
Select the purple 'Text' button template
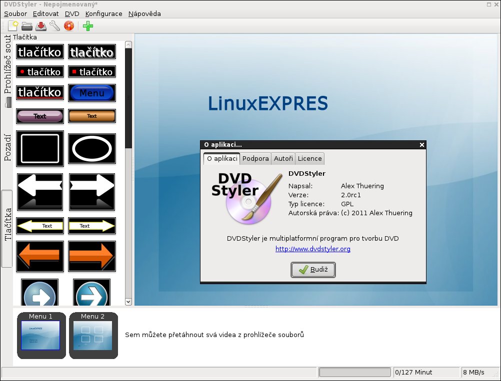[x=40, y=116]
